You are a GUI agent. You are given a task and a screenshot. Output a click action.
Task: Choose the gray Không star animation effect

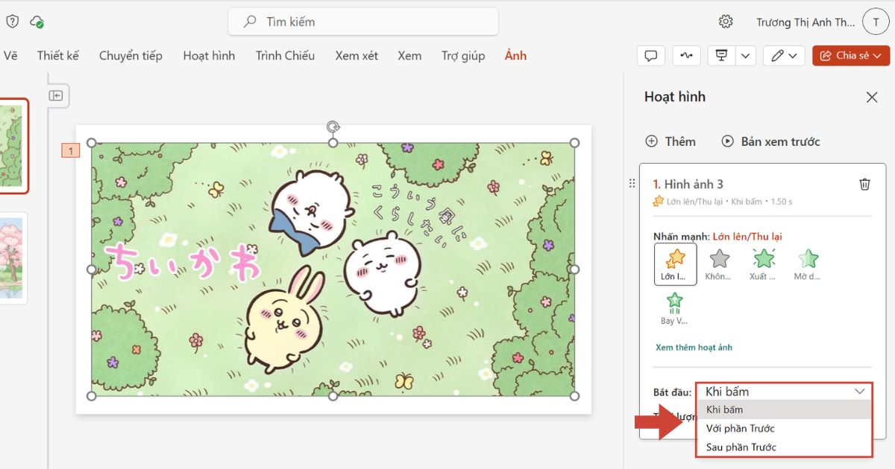point(719,264)
